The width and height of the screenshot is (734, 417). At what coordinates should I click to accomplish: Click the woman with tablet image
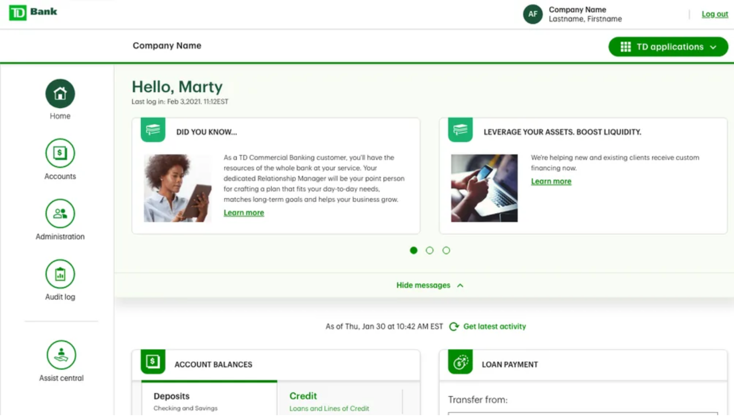[x=178, y=188]
